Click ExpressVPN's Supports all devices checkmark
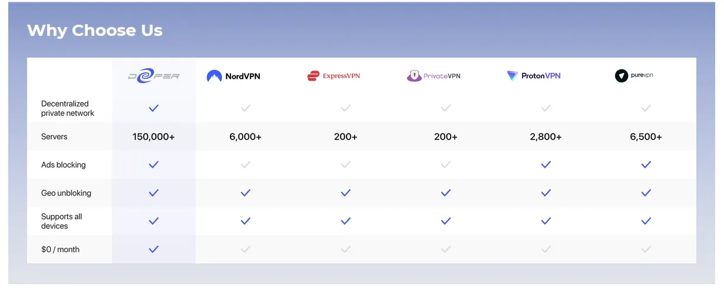Viewport: 724px width, 293px height. [x=346, y=221]
